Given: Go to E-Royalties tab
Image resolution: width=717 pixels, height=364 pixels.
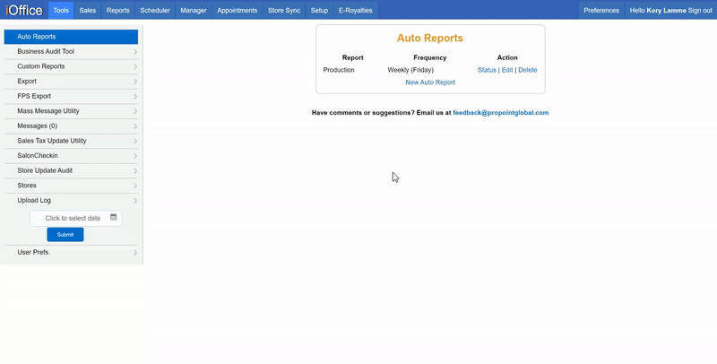Looking at the screenshot, I should (355, 10).
